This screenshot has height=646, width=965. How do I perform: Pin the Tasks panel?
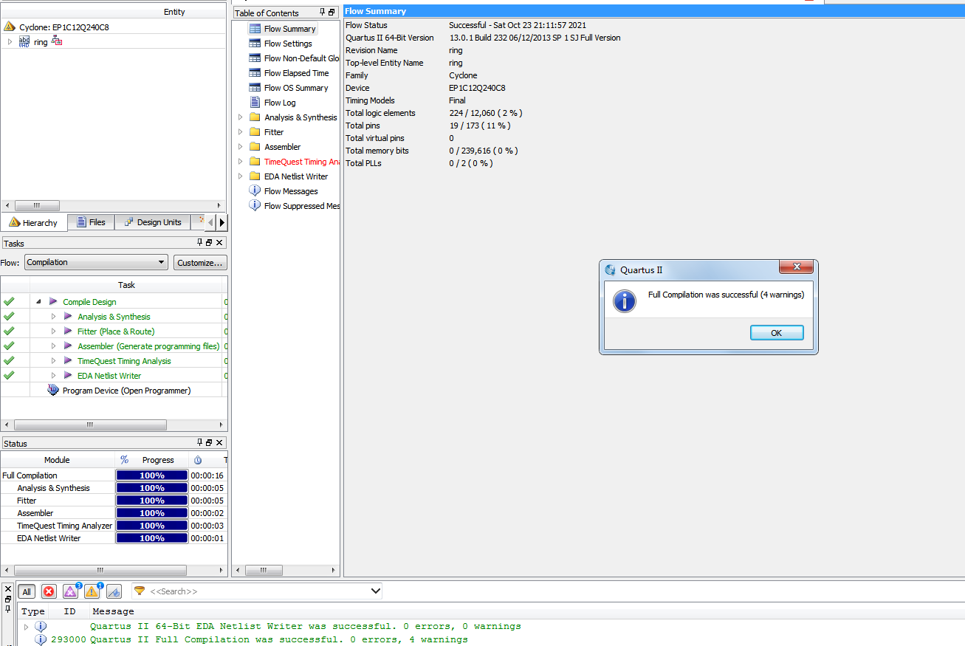click(199, 243)
